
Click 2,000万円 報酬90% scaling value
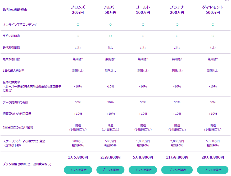click(x=177, y=143)
